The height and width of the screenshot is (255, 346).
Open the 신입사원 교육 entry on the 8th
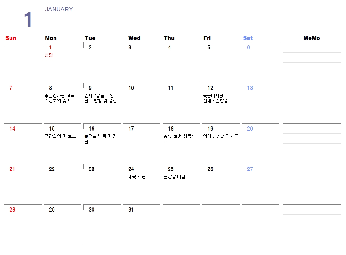60,96
